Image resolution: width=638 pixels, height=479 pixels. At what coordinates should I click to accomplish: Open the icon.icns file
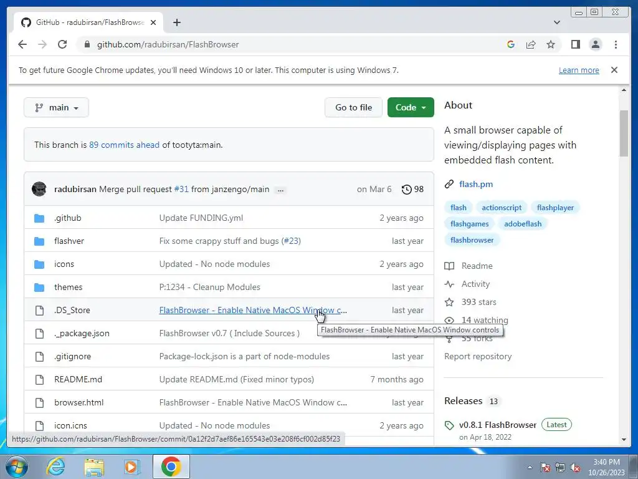(x=70, y=425)
